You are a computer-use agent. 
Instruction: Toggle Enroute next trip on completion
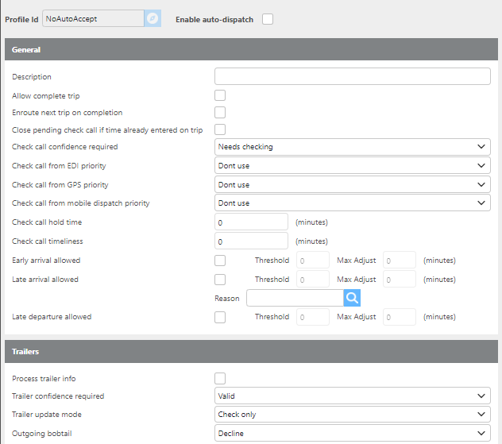pyautogui.click(x=220, y=113)
